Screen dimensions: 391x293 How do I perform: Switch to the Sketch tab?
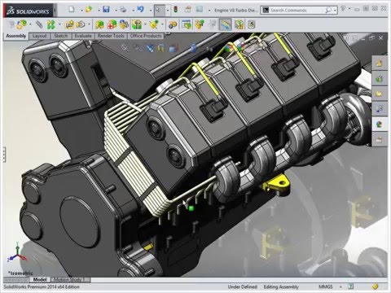[61, 36]
